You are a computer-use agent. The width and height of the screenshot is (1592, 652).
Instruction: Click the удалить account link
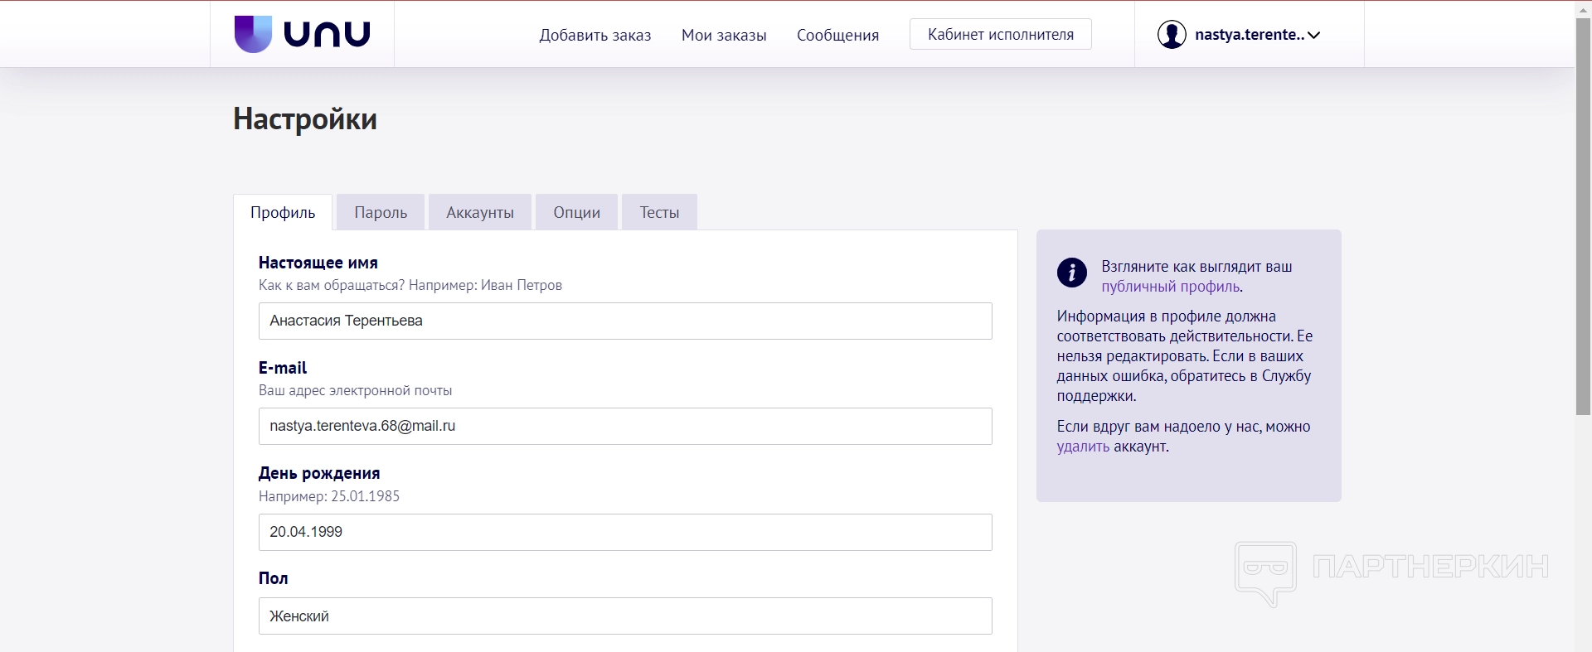[x=1082, y=447]
